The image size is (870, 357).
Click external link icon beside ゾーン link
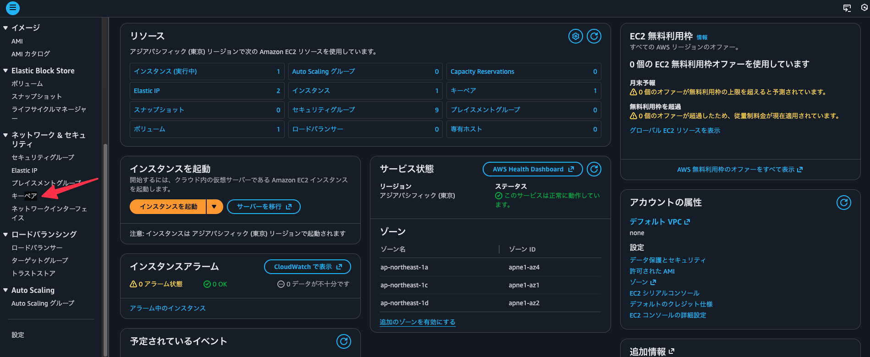[x=653, y=282]
